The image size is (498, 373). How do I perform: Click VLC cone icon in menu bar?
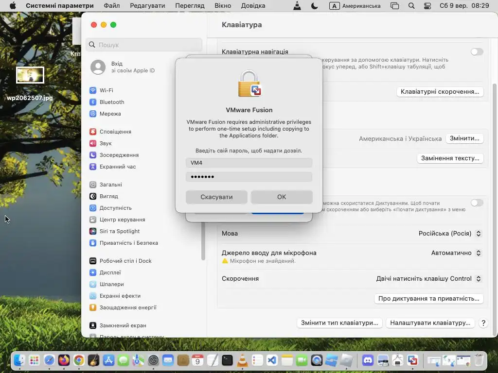pyautogui.click(x=297, y=6)
